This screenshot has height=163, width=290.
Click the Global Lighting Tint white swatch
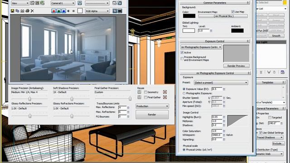(188, 31)
